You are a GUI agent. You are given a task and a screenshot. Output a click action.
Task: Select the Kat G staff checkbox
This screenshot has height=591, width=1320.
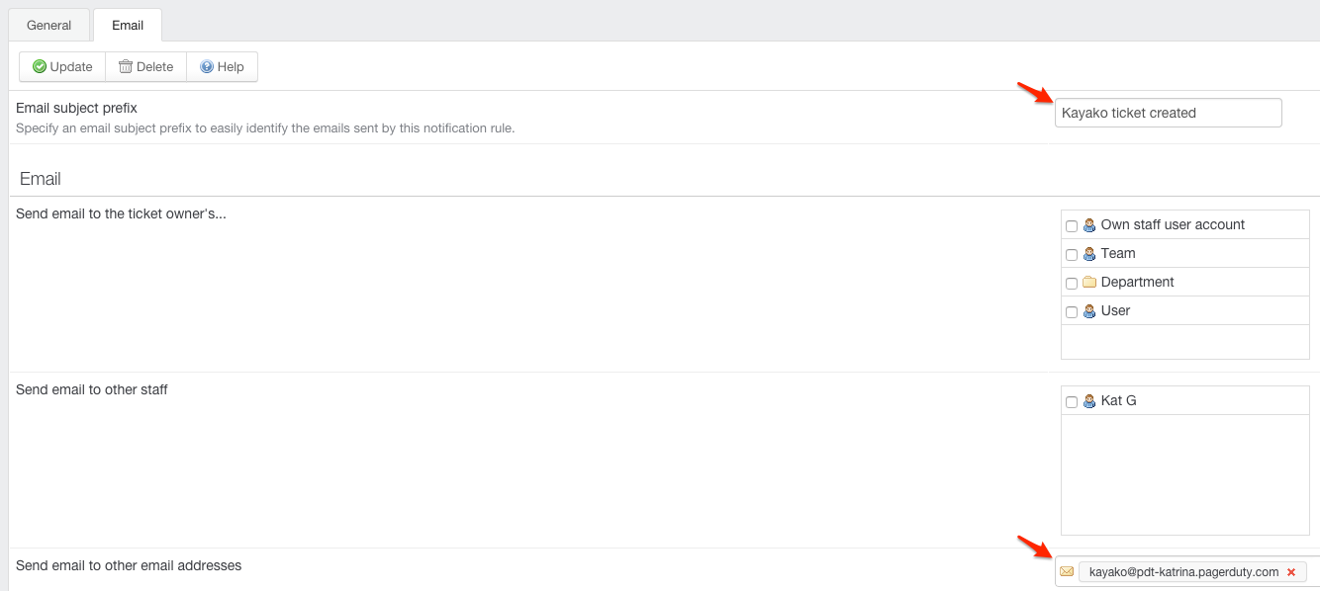tap(1072, 402)
